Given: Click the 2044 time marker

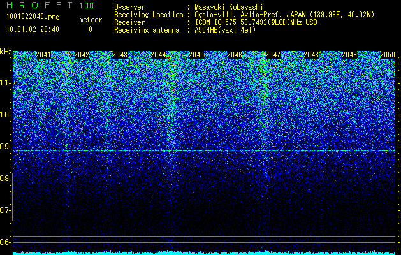Looking at the screenshot, I should [x=158, y=55].
